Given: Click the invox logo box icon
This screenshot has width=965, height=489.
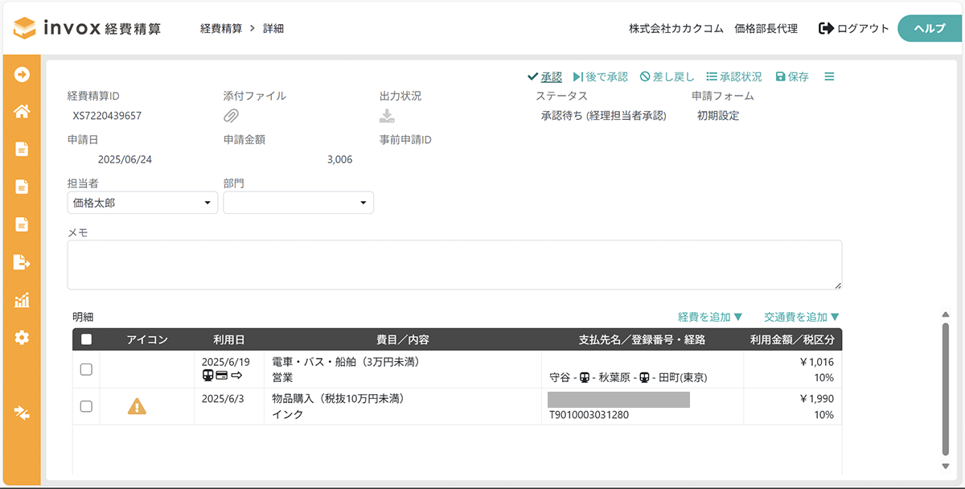Looking at the screenshot, I should tap(25, 28).
